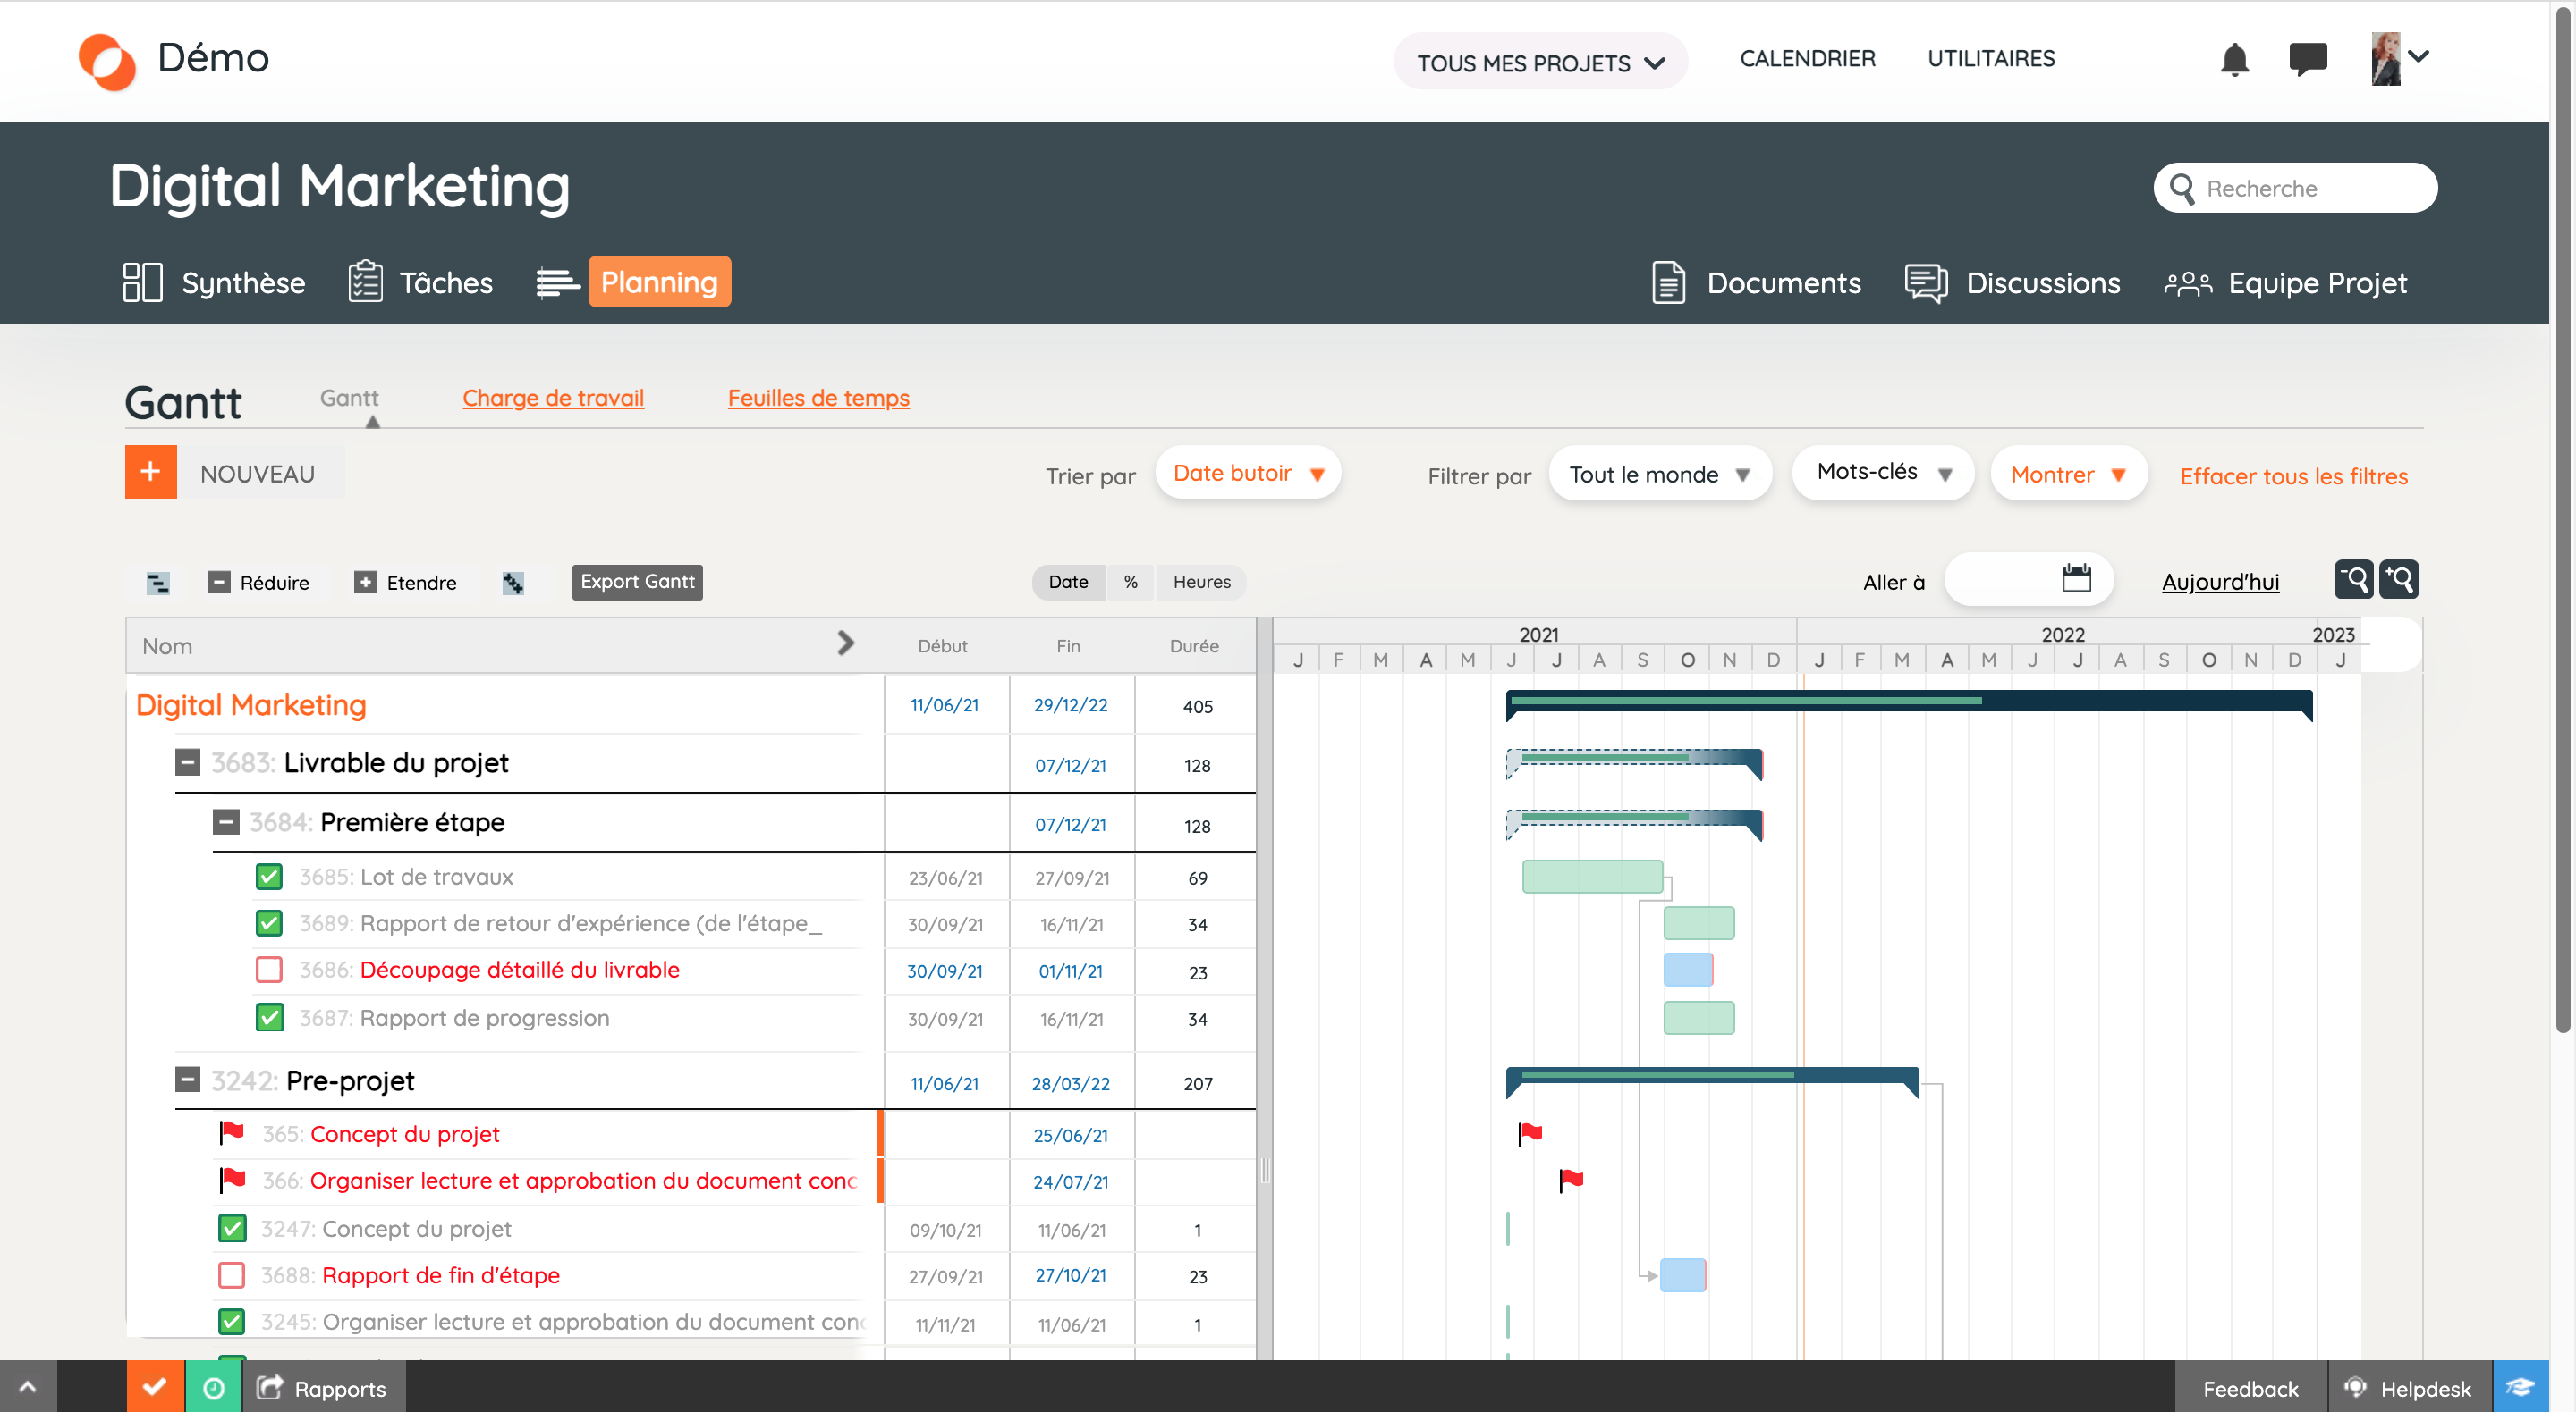Viewport: 2576px width, 1412px height.
Task: Open the TOUS MES PROJETS dropdown
Action: click(x=1538, y=61)
